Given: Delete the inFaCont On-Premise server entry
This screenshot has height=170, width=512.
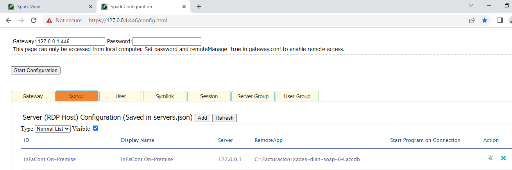Looking at the screenshot, I should (x=503, y=158).
